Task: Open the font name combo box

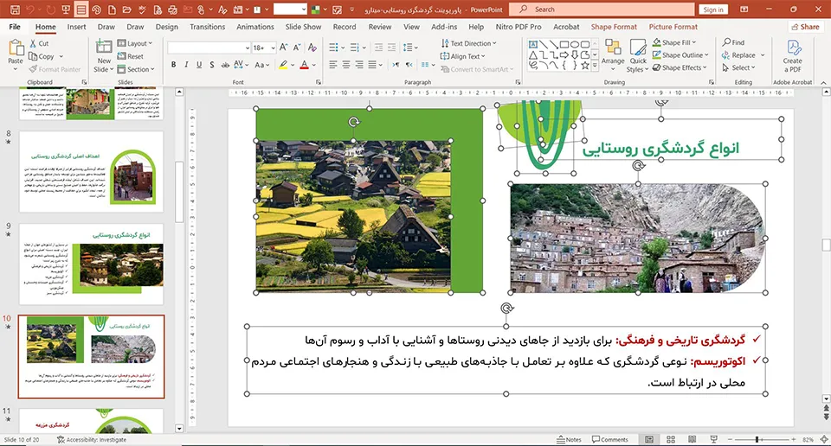Action: click(209, 48)
